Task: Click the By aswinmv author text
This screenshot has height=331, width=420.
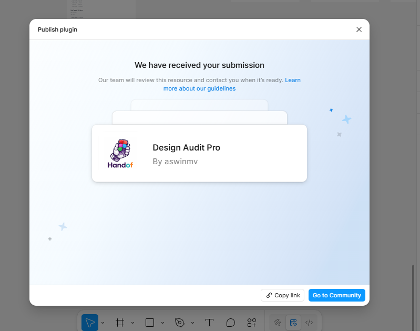Action: click(x=175, y=162)
